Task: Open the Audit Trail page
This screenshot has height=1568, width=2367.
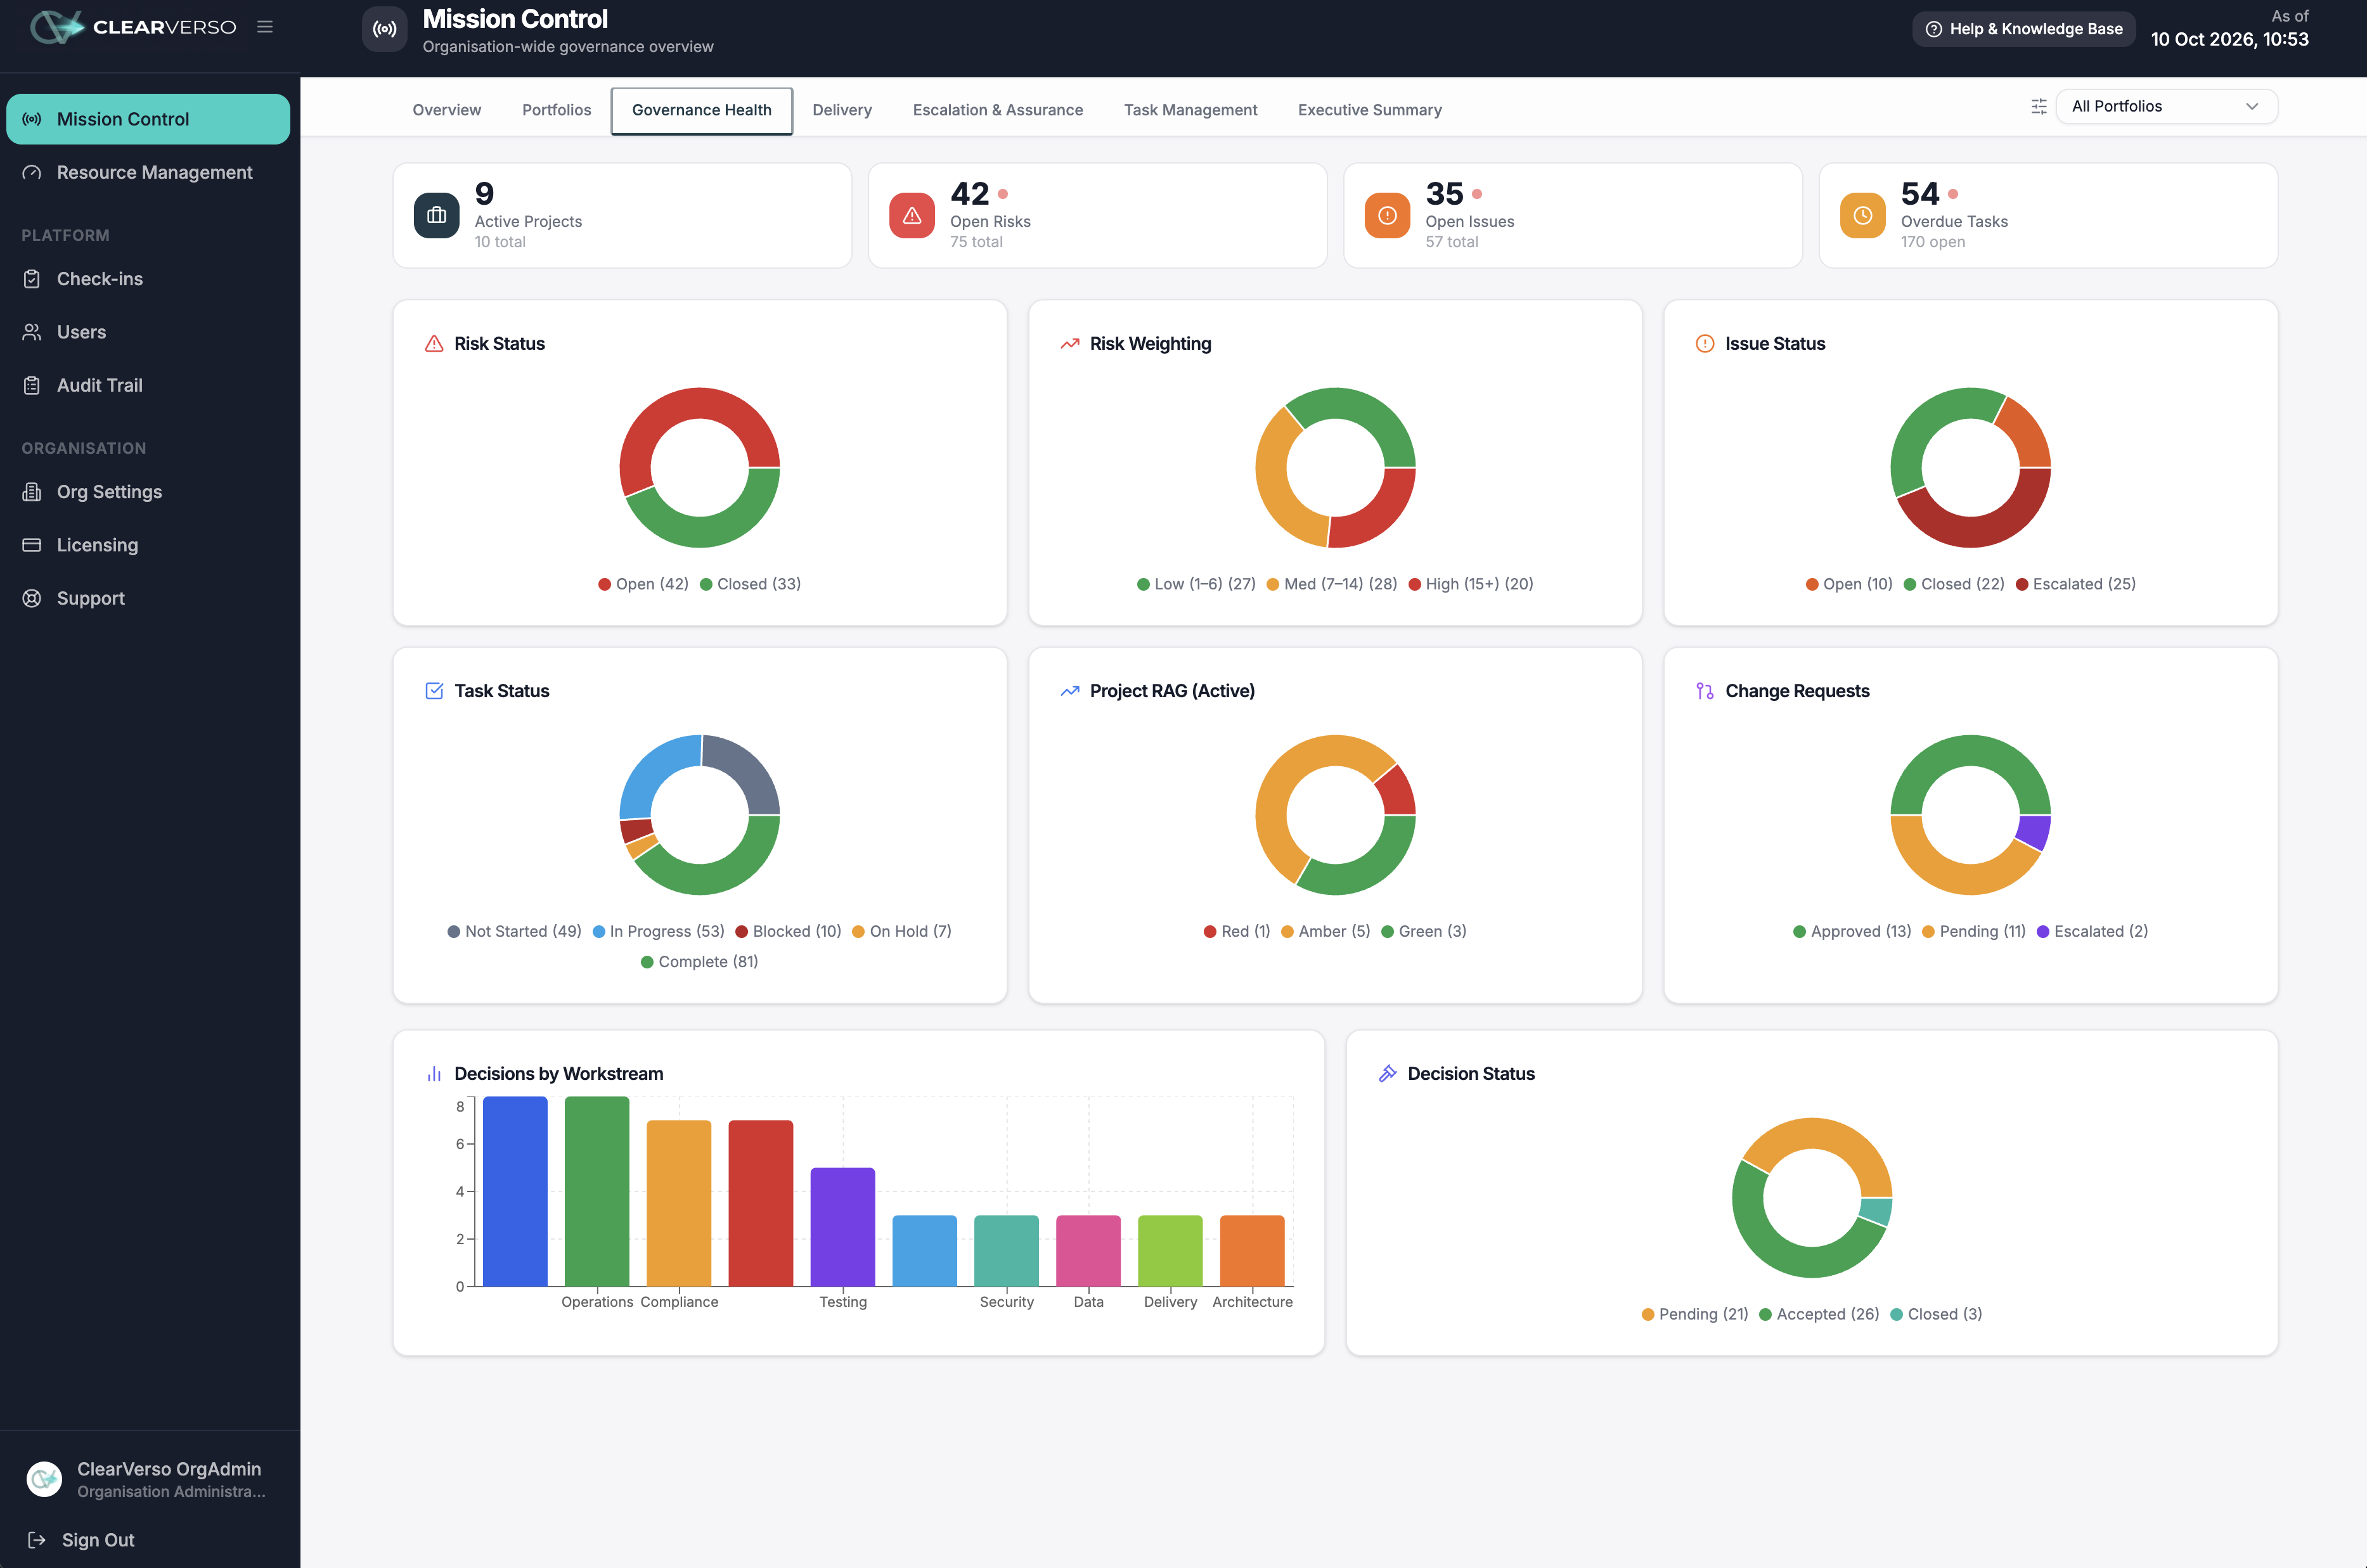Action: coord(148,385)
